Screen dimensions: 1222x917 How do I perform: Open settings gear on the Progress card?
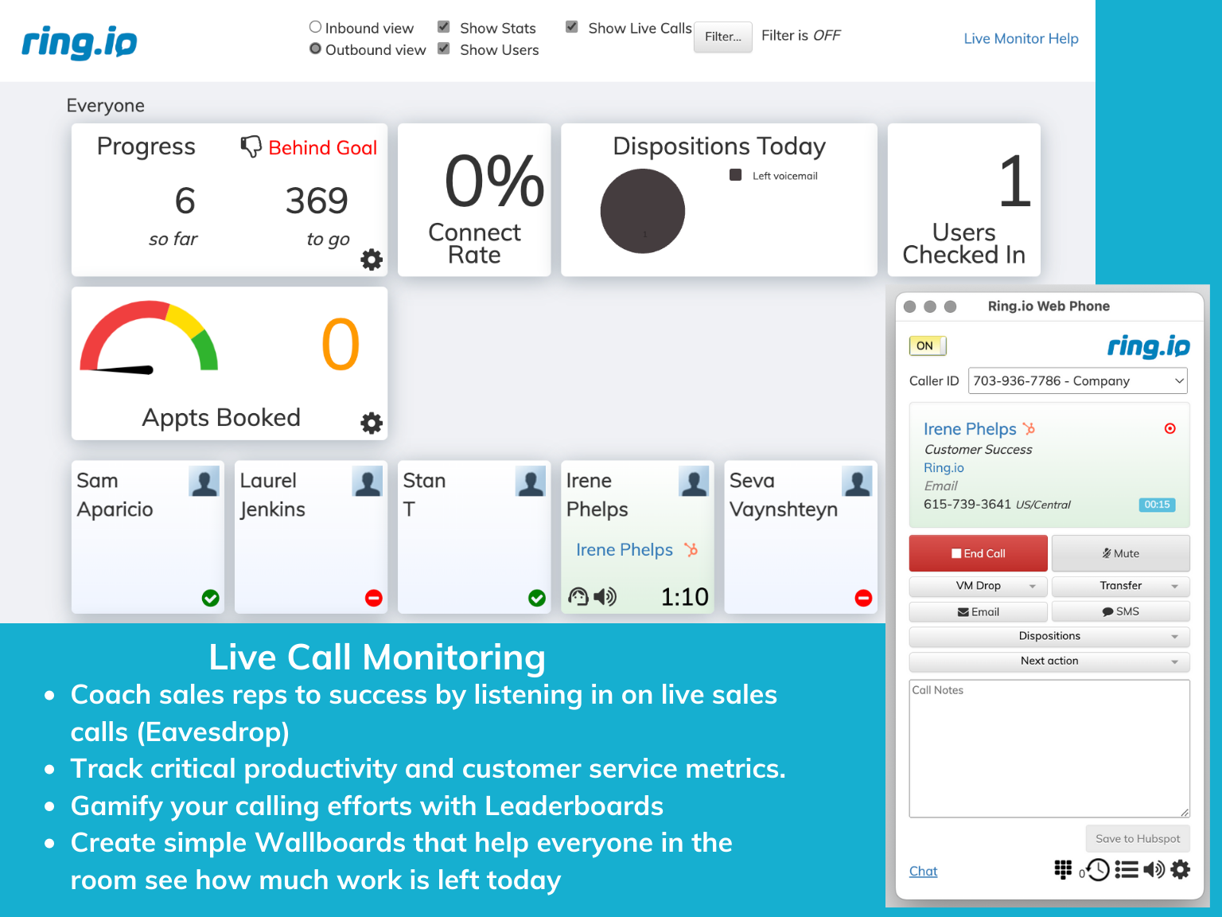pyautogui.click(x=371, y=259)
